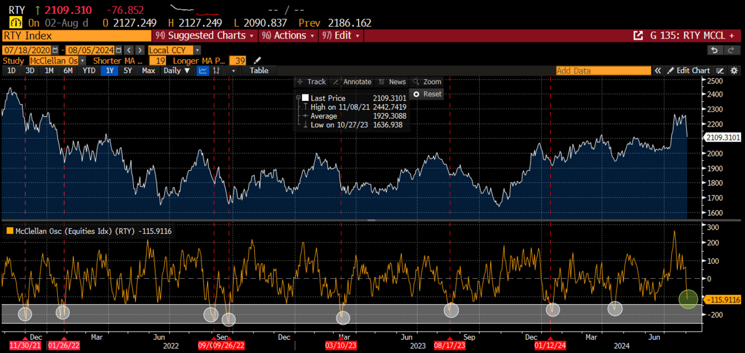Screen dimensions: 745x353
Task: Click the start date field 07/18/2020
Action: [27, 50]
